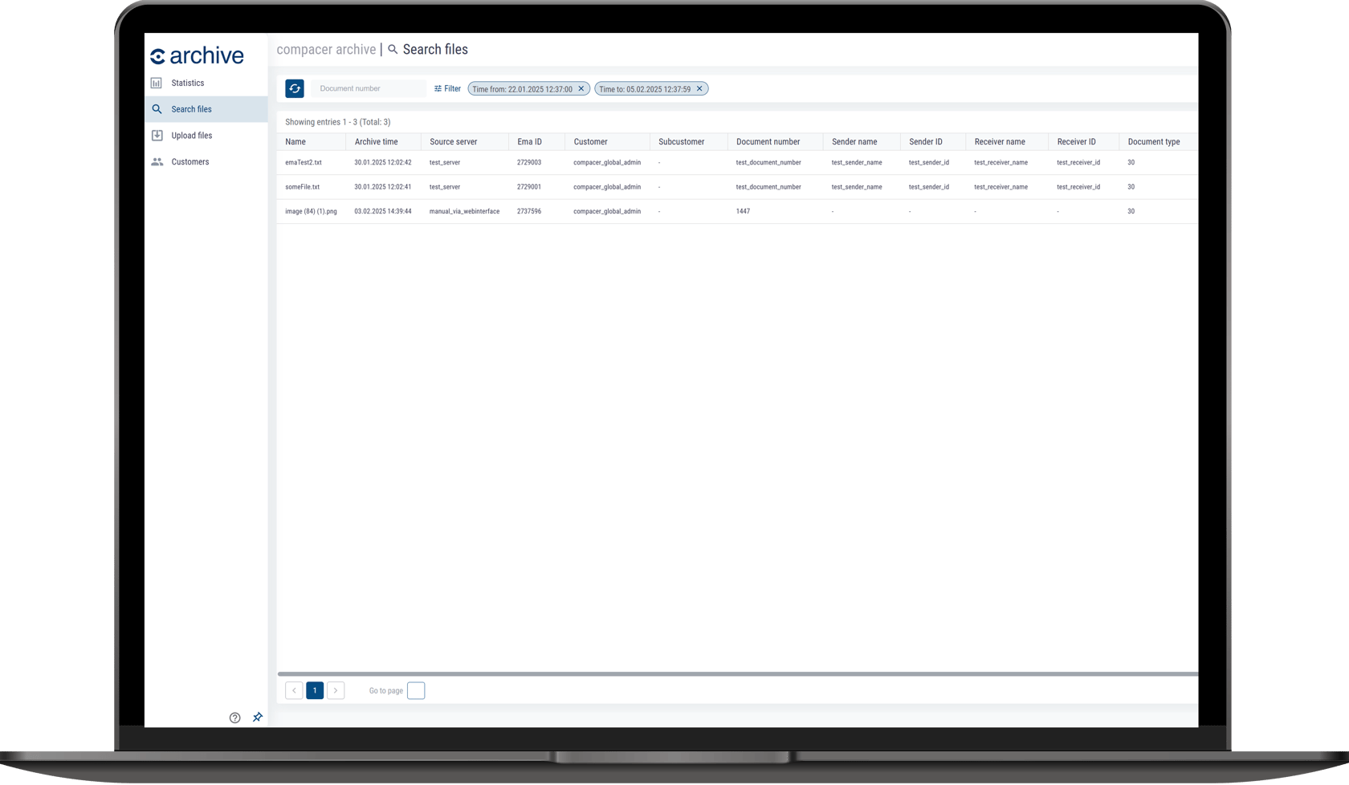Select the emaTest2.txt file row
Viewport: 1349px width, 785px height.
(x=737, y=163)
